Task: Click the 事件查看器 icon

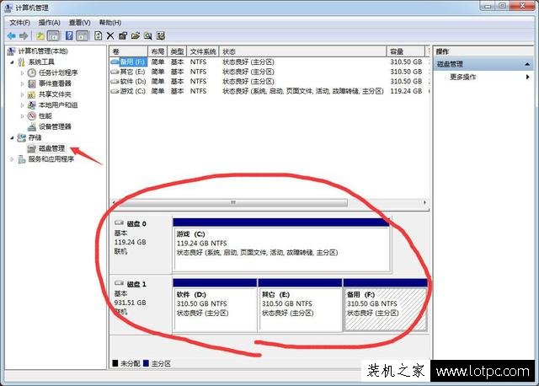Action: pos(32,83)
